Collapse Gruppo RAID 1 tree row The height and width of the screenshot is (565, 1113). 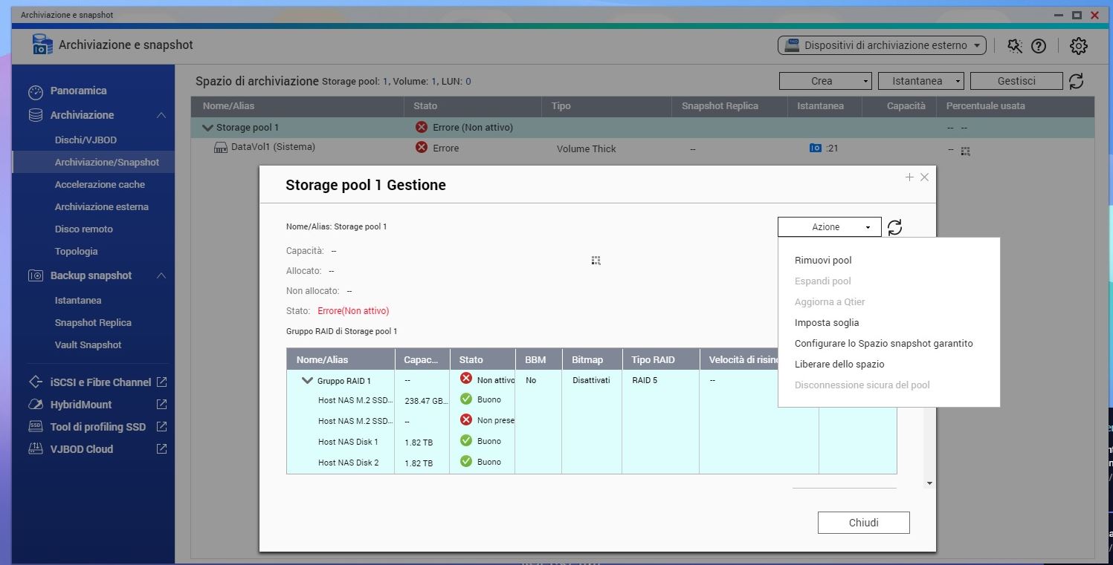tap(307, 381)
